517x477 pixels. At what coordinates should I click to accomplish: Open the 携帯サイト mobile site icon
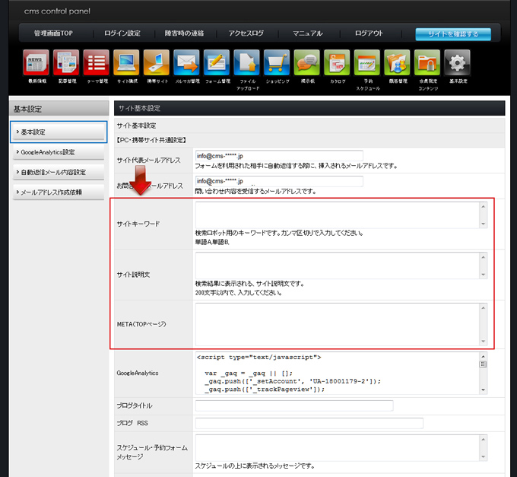[x=157, y=62]
